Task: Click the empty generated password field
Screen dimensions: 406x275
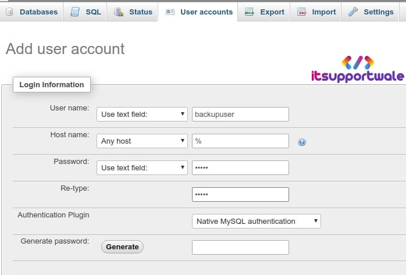Action: tap(240, 247)
